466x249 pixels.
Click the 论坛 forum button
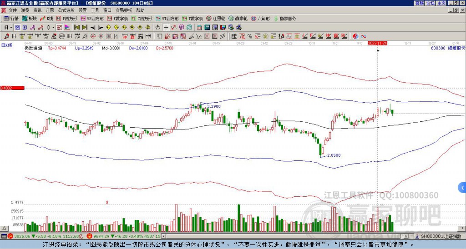tap(430, 3)
